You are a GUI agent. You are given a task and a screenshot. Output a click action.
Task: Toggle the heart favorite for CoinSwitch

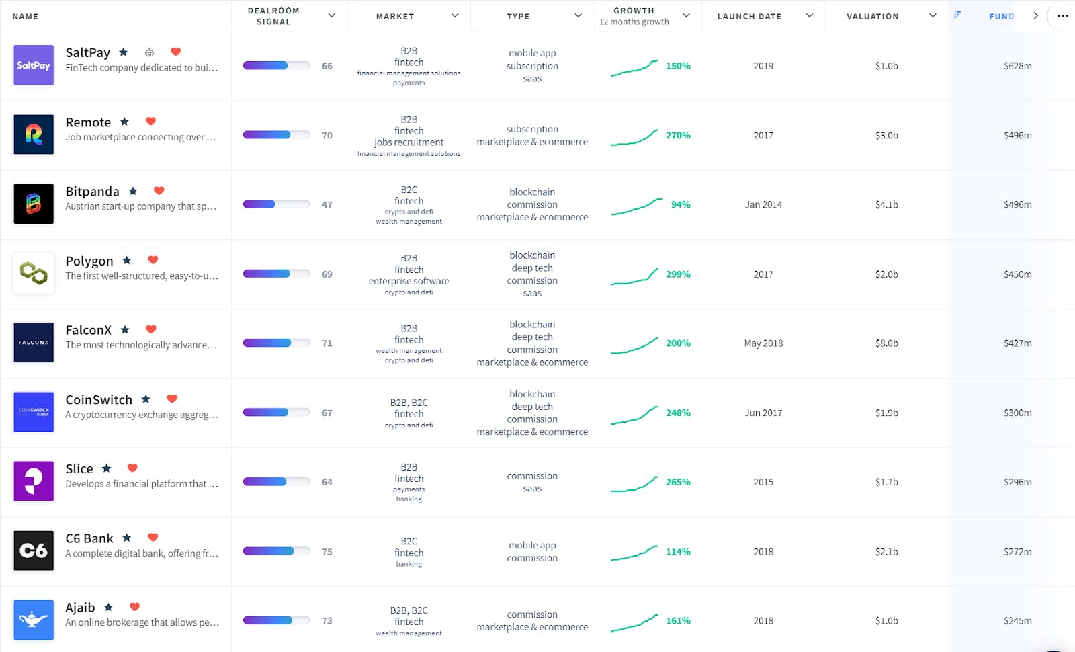[x=172, y=399]
